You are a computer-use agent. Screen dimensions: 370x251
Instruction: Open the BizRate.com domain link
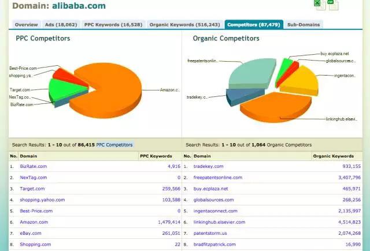[34, 166]
